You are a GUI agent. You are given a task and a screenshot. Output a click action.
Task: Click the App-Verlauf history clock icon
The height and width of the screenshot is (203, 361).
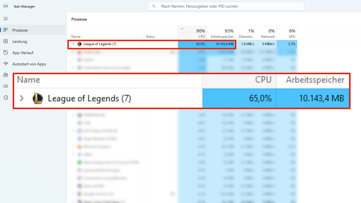tap(6, 53)
